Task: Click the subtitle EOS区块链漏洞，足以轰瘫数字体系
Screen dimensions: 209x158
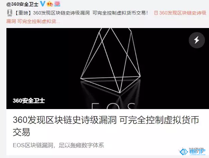Action: pyautogui.click(x=58, y=145)
